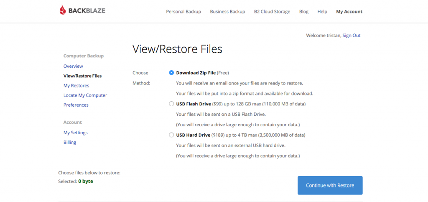
Task: Choose the USB Hard Drive option
Action: point(171,135)
